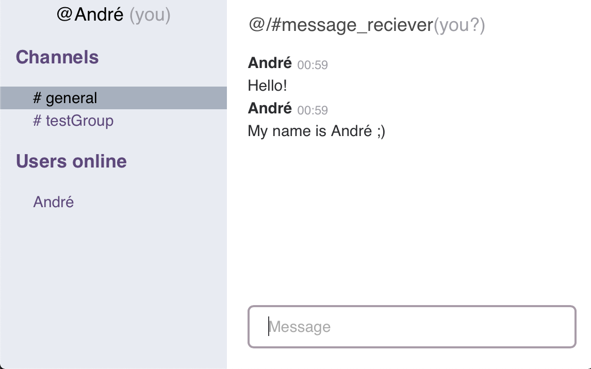Screen dimensions: 591x369
Task: Click the @/#message_reciever chat title
Action: click(340, 25)
